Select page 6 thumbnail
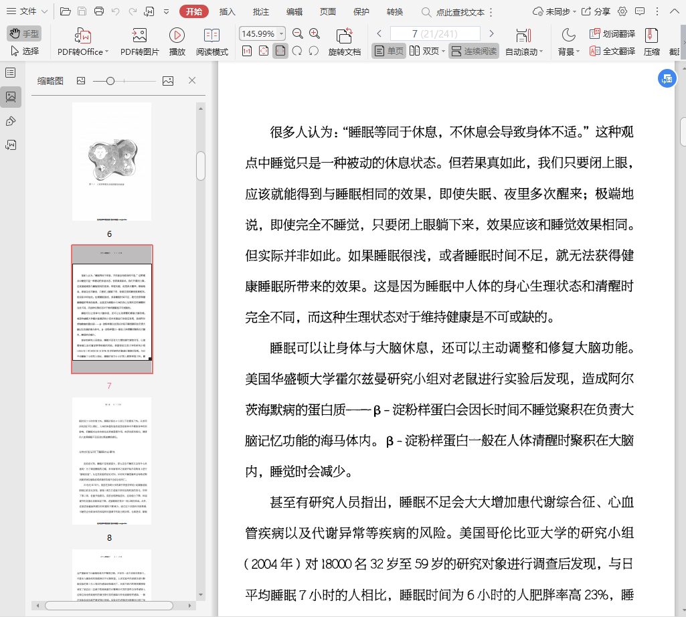 [x=112, y=161]
